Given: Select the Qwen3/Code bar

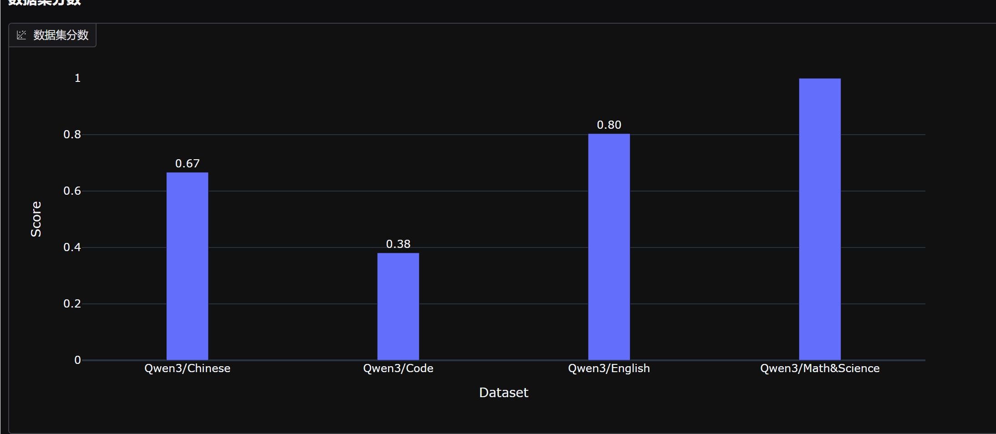Looking at the screenshot, I should (x=398, y=306).
